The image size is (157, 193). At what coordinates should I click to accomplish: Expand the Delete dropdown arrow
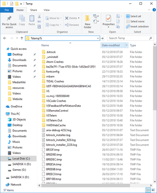pyautogui.click(x=79, y=18)
